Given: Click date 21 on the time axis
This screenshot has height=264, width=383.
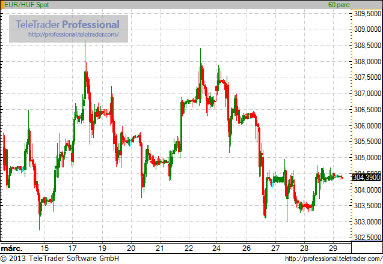Looking at the screenshot, I should pos(160,248).
